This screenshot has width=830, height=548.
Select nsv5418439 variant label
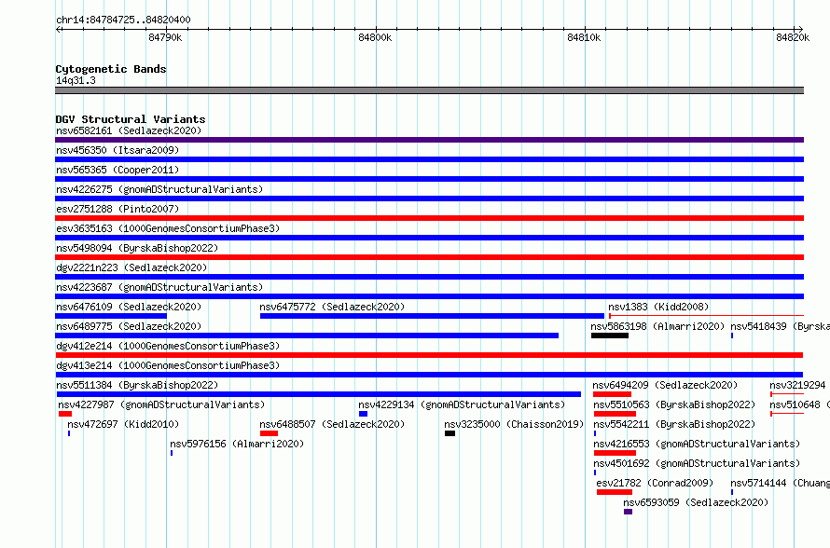[x=781, y=326]
